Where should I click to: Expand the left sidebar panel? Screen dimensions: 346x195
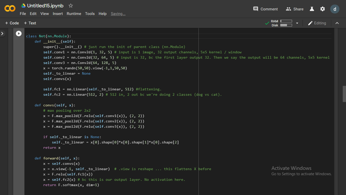[3, 33]
